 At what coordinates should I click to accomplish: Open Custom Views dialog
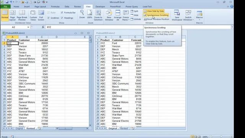[33, 15]
